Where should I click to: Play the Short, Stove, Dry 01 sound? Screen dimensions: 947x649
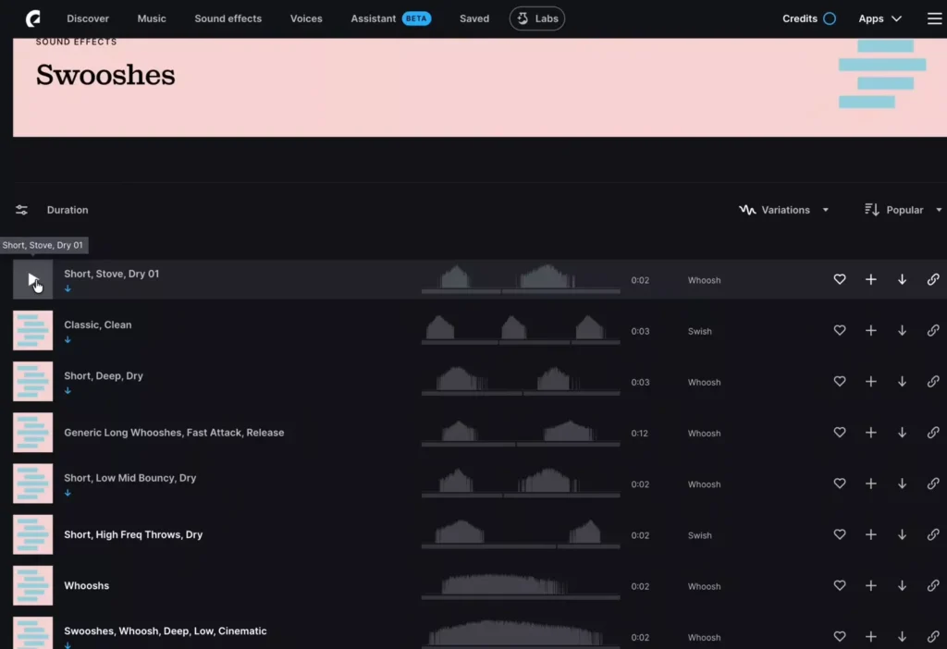[x=32, y=279]
